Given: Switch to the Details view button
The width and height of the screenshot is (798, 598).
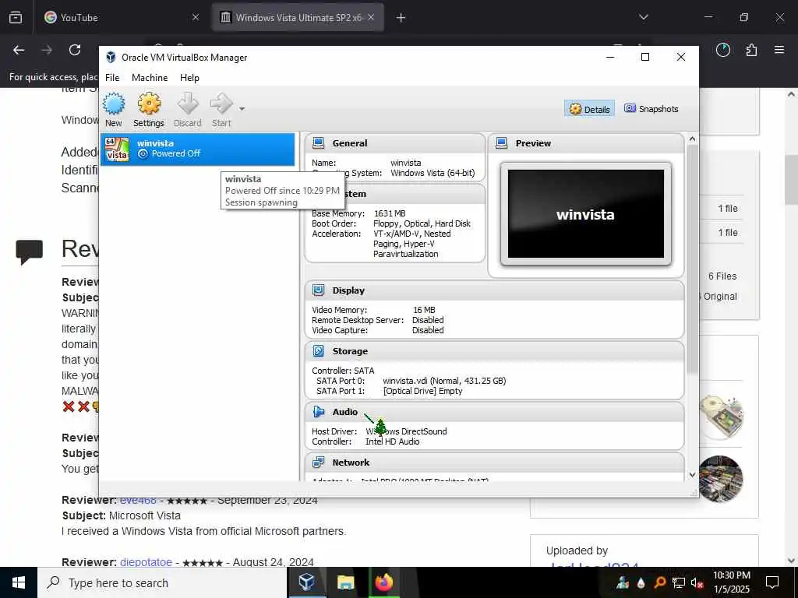Looking at the screenshot, I should click(x=589, y=109).
